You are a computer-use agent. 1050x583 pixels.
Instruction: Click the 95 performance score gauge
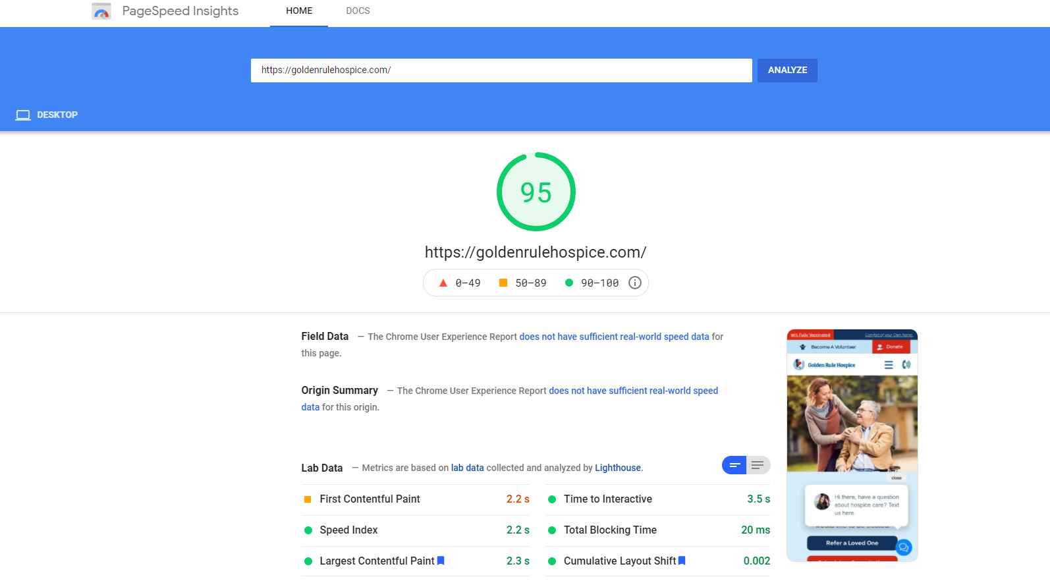(536, 192)
